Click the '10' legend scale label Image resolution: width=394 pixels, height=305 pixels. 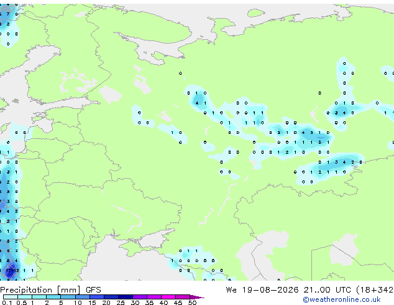click(78, 303)
